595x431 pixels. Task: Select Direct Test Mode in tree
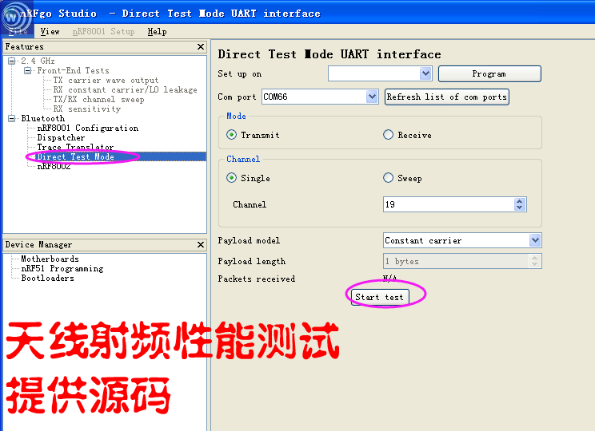75,156
